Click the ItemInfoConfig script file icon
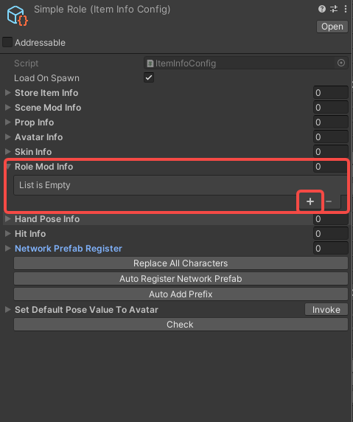353x422 pixels. [x=150, y=63]
